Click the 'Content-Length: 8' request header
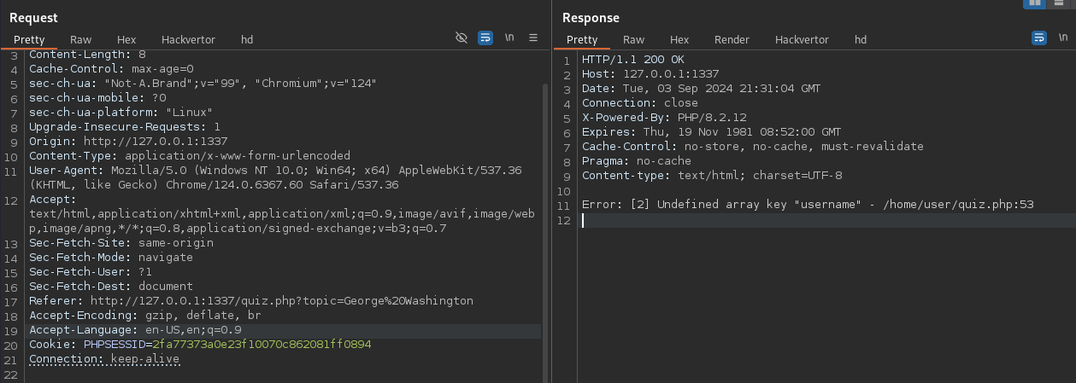 click(87, 55)
